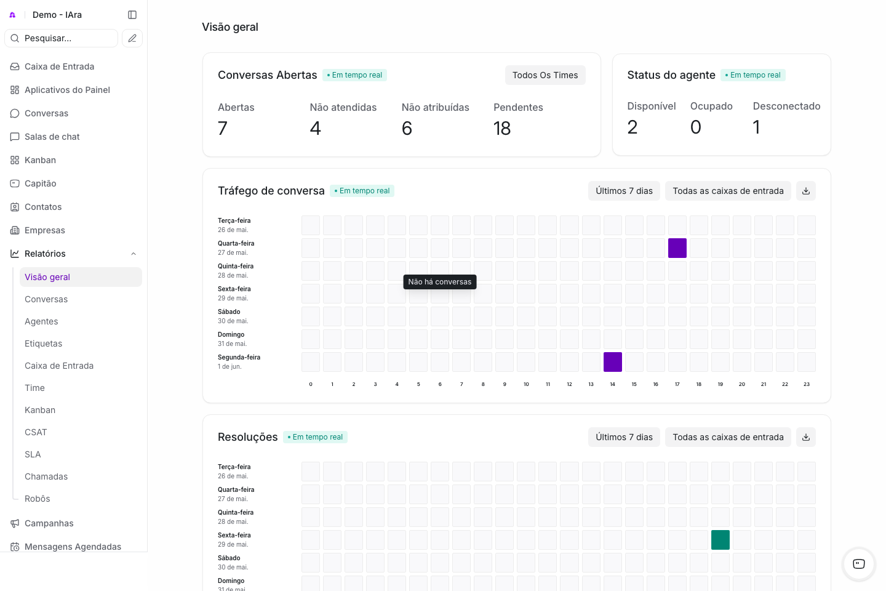886x591 pixels.
Task: Click the Mensagens Agendadas calendar icon
Action: point(15,547)
